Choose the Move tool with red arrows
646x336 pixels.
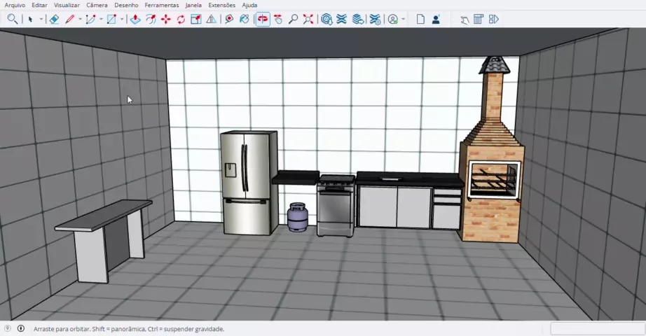coord(165,20)
